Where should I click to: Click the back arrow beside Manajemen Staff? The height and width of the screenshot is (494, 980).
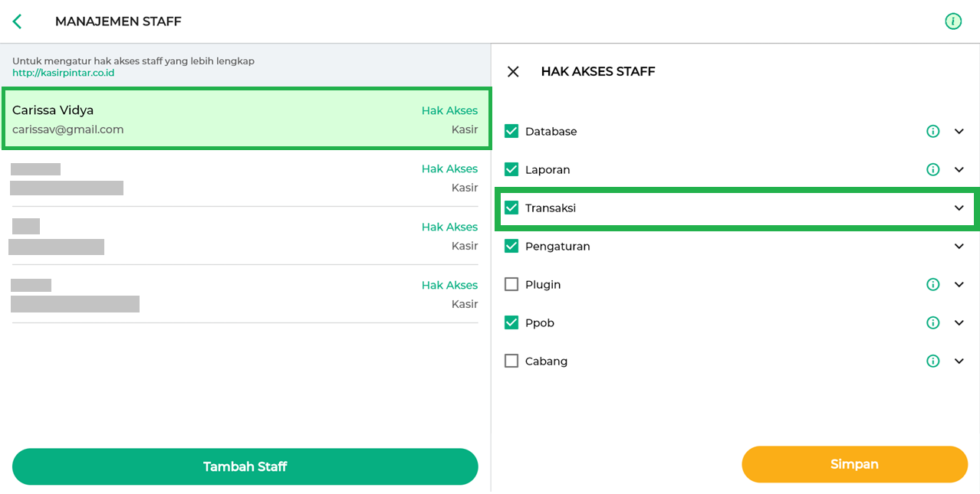[18, 21]
